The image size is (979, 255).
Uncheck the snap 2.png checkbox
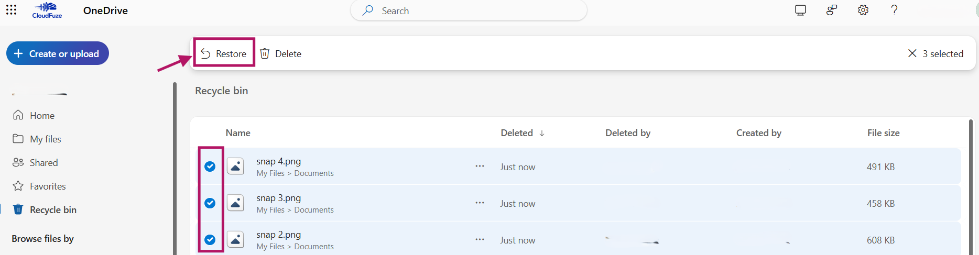tap(210, 240)
